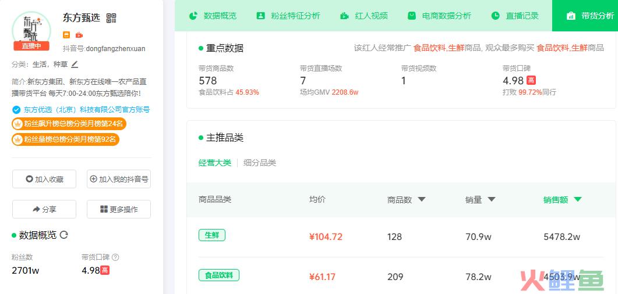
Task: Click the 2208.6w 场均GMV value
Action: tap(345, 92)
